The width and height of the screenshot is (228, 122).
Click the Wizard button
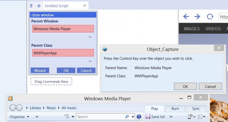40,70
